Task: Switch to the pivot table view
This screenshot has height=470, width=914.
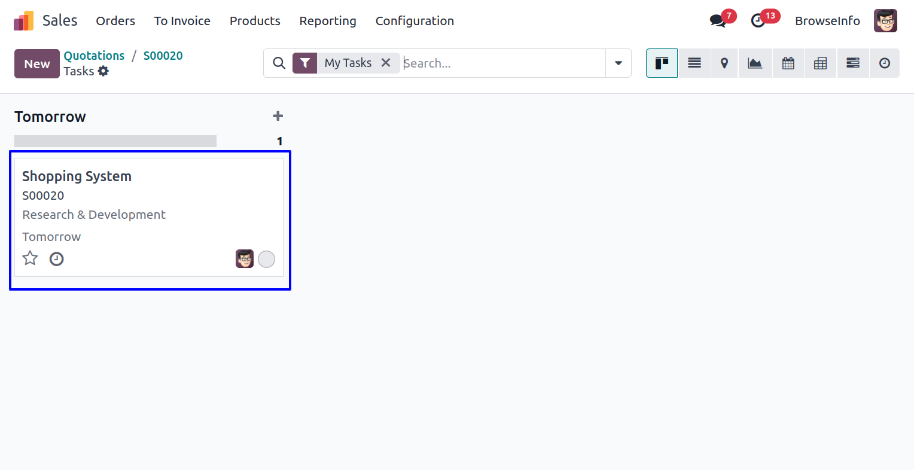Action: [x=821, y=63]
